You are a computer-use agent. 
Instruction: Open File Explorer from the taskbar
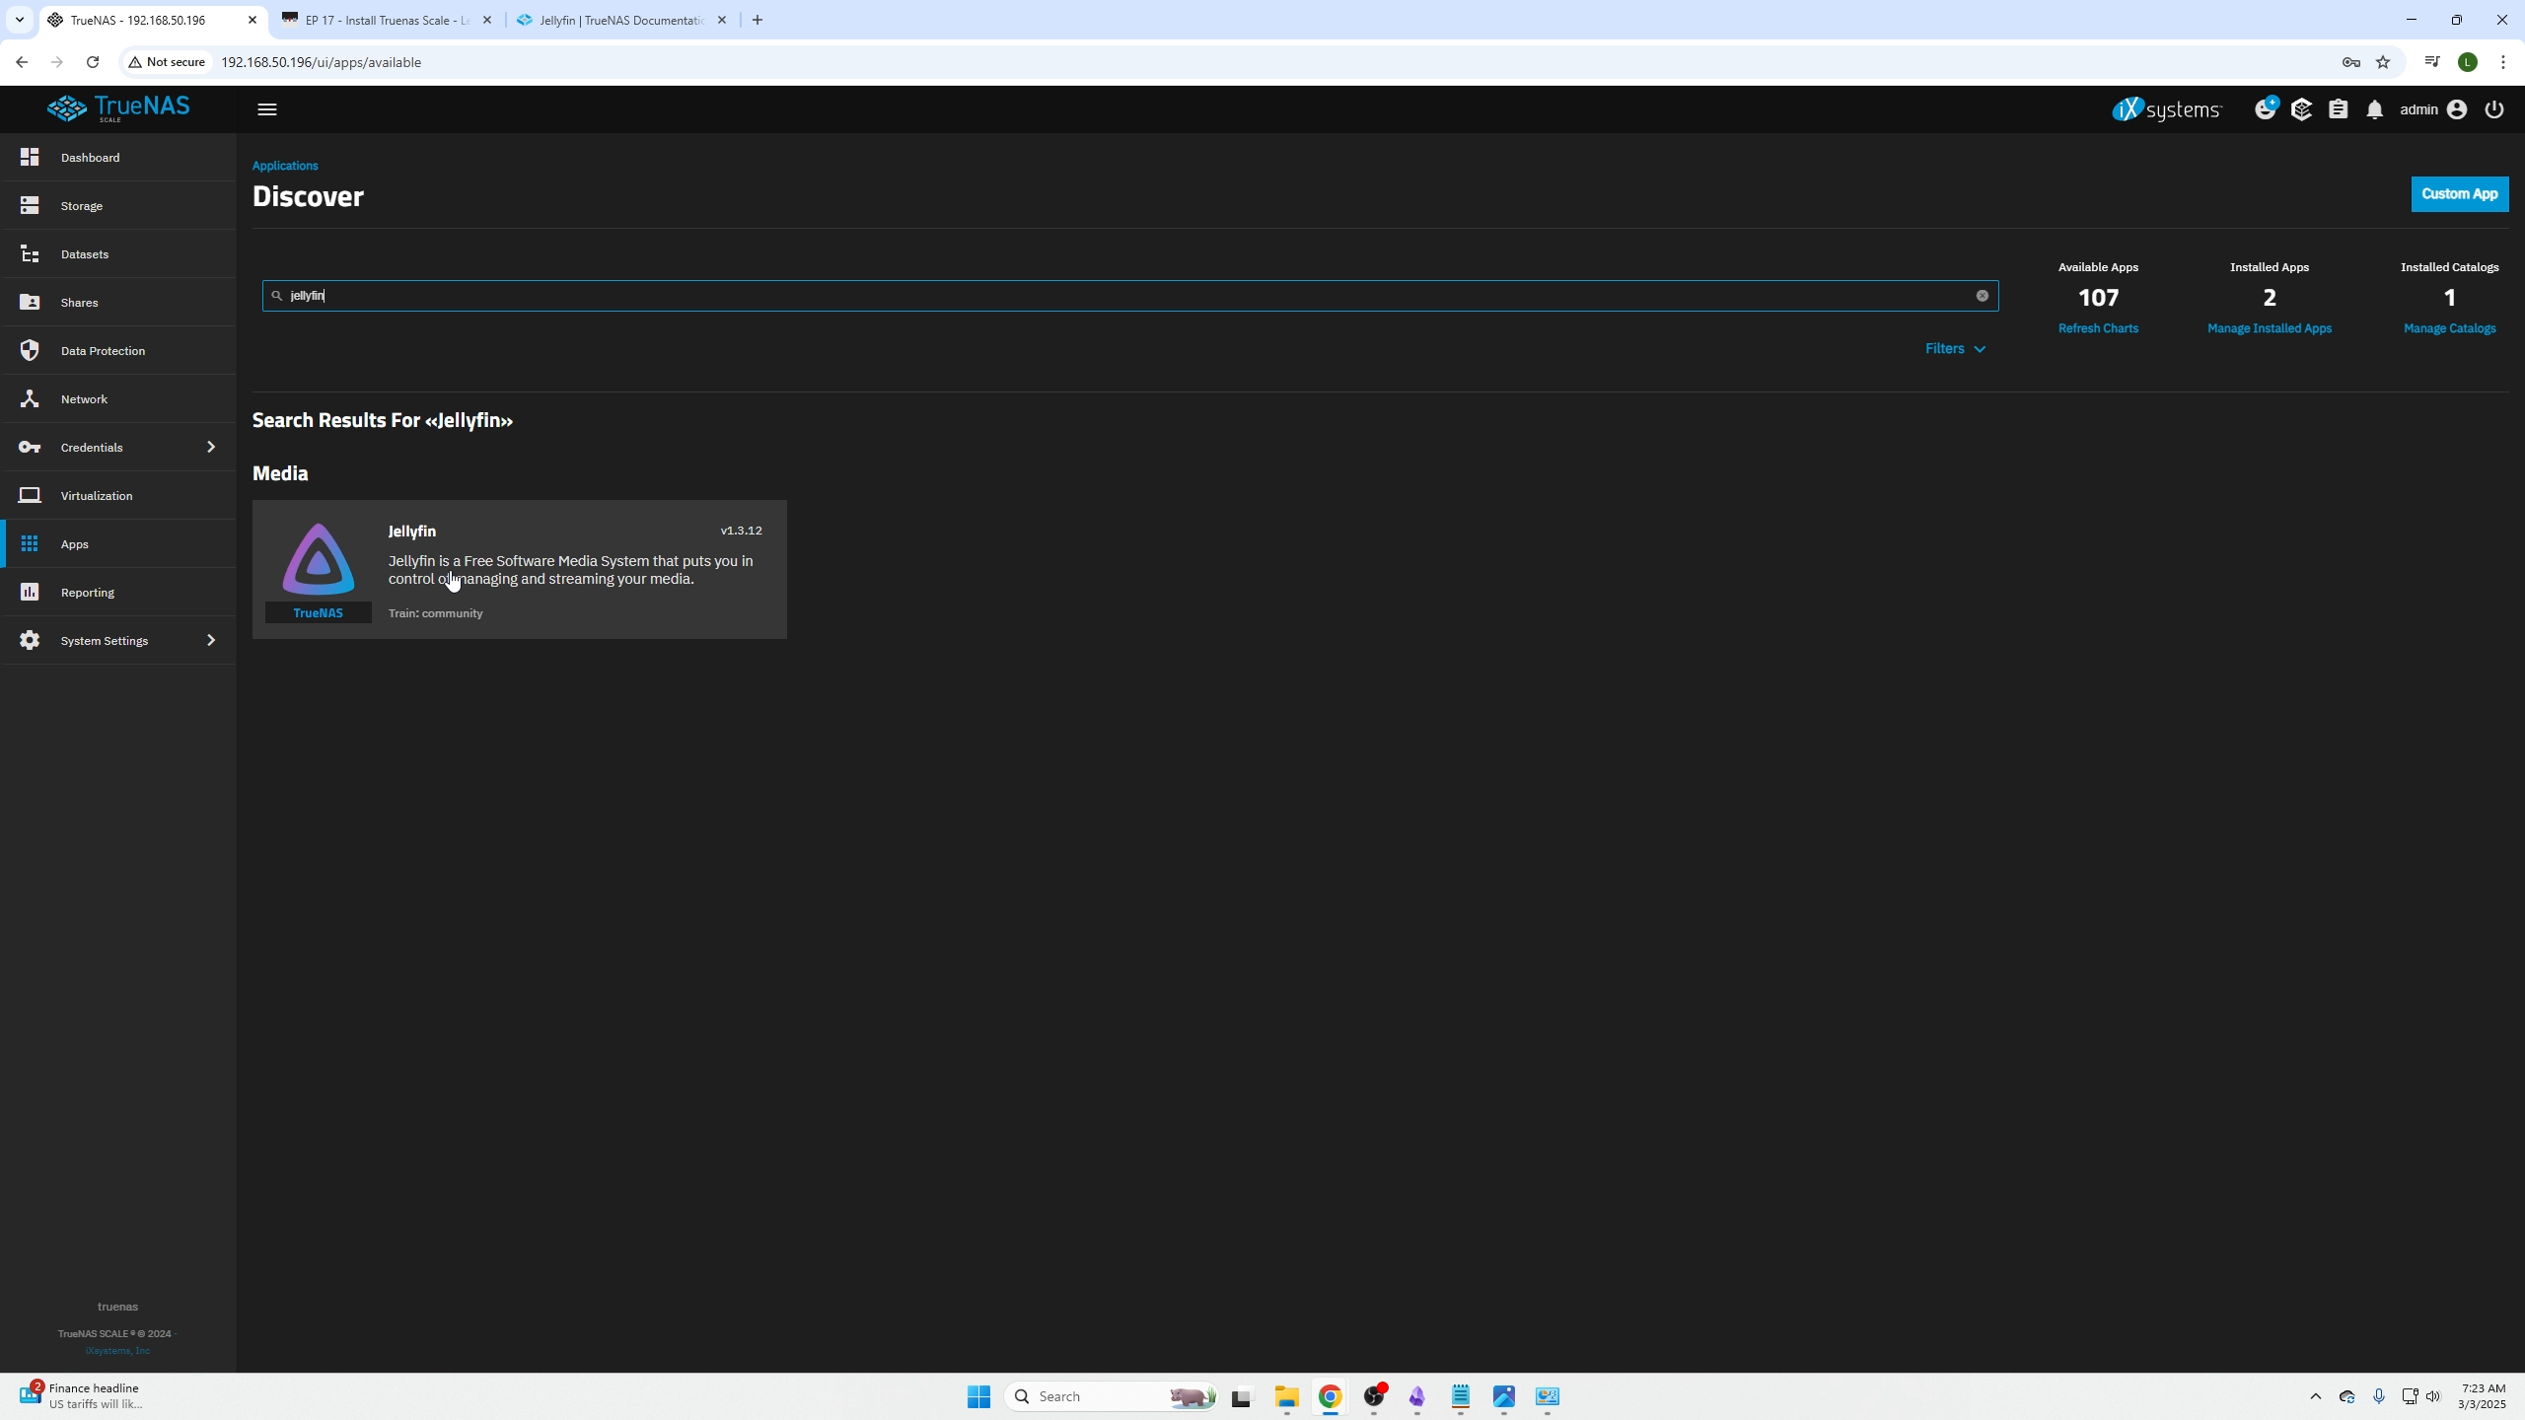coord(1286,1396)
